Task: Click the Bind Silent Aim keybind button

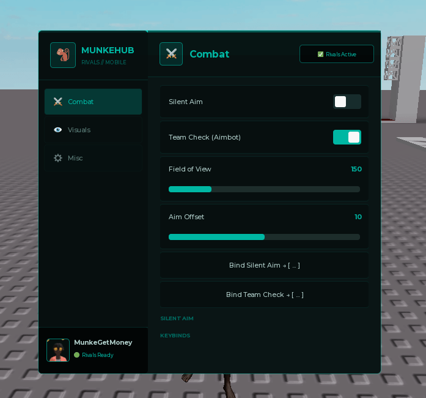Action: (265, 265)
